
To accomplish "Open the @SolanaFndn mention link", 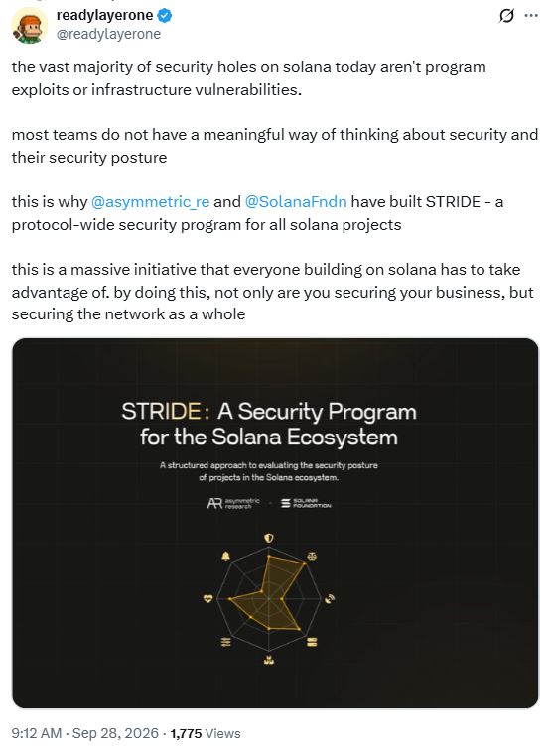I will (296, 201).
